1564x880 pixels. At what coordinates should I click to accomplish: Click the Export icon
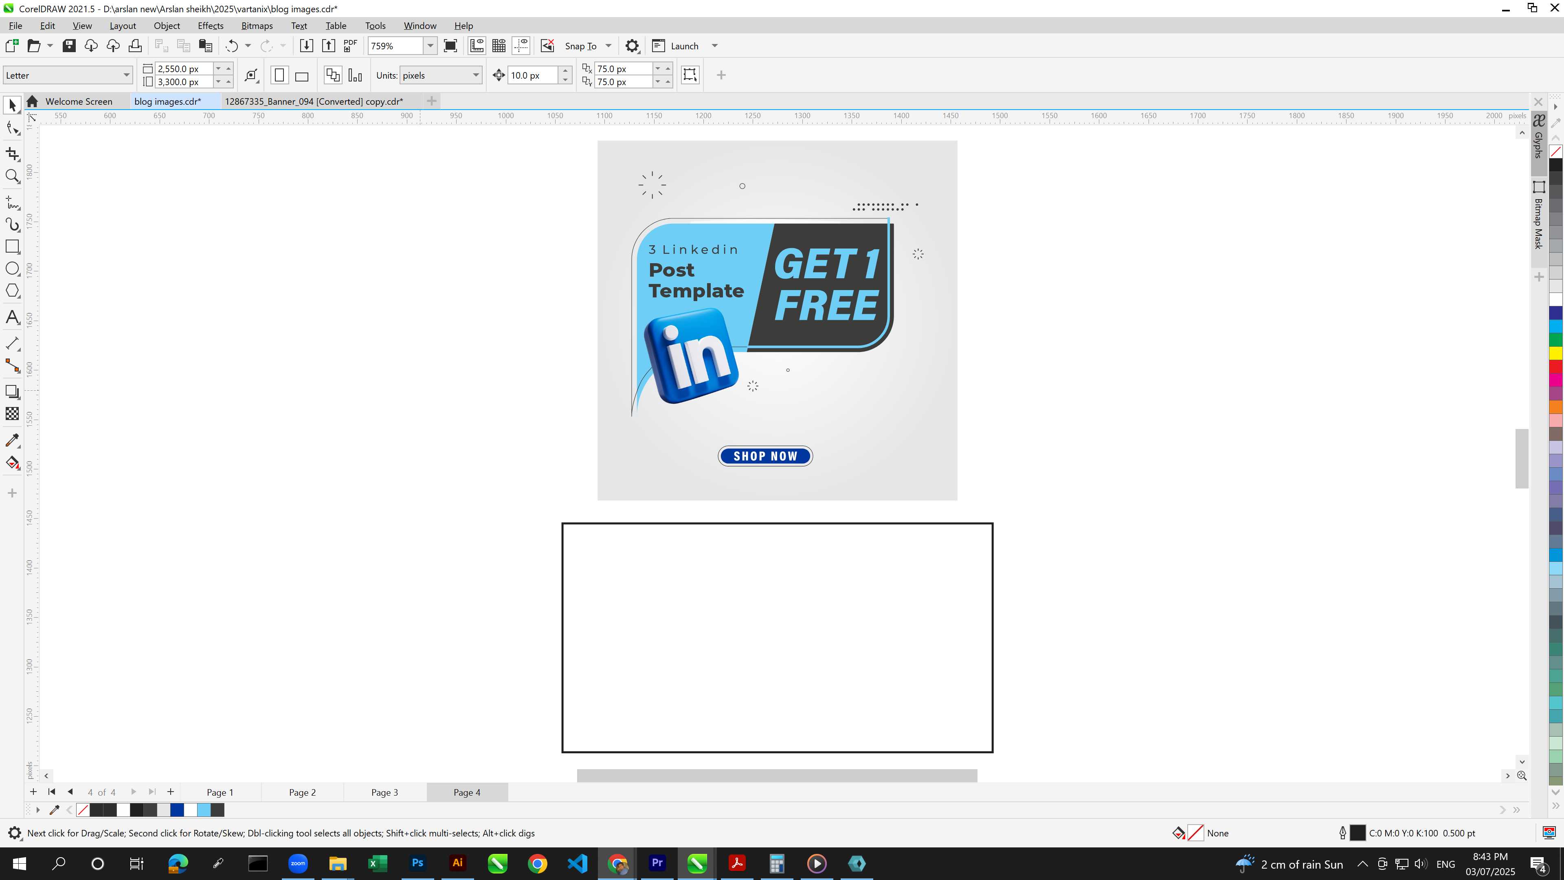[x=328, y=46]
